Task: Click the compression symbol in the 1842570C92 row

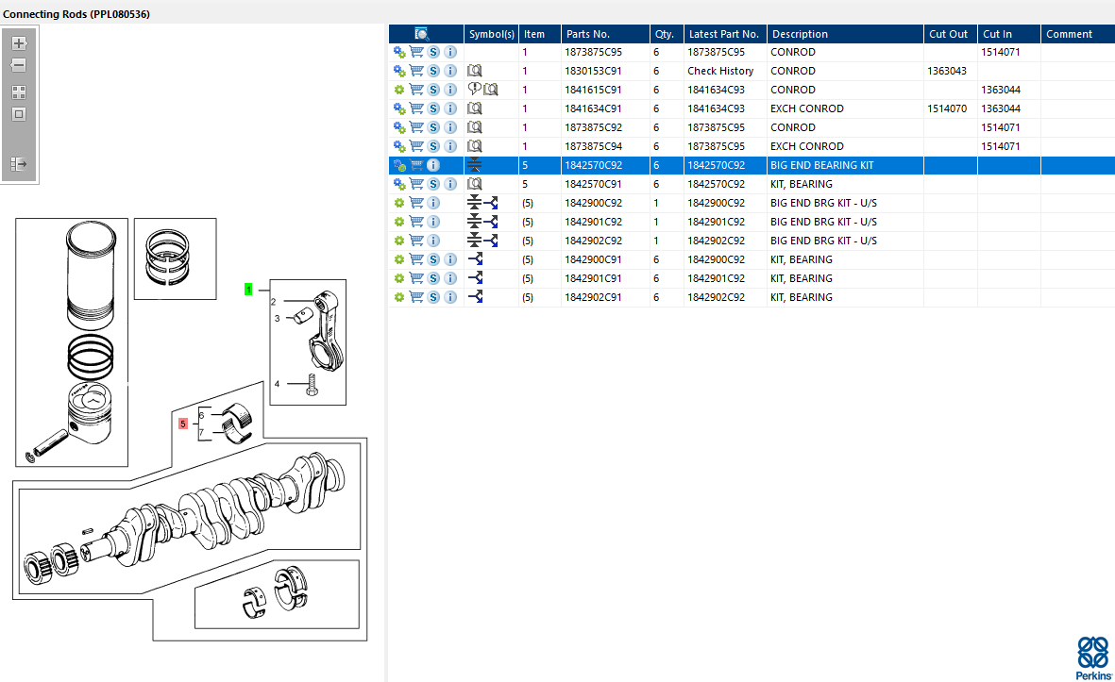Action: (x=474, y=165)
